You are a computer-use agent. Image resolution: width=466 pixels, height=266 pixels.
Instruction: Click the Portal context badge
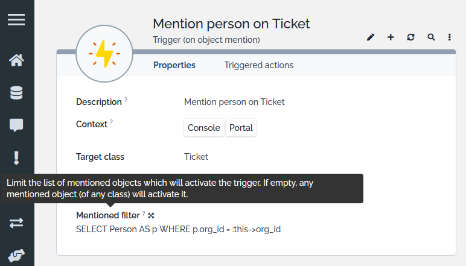(241, 128)
